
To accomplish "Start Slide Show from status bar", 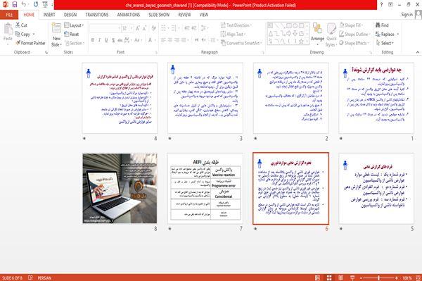I will click(352, 277).
